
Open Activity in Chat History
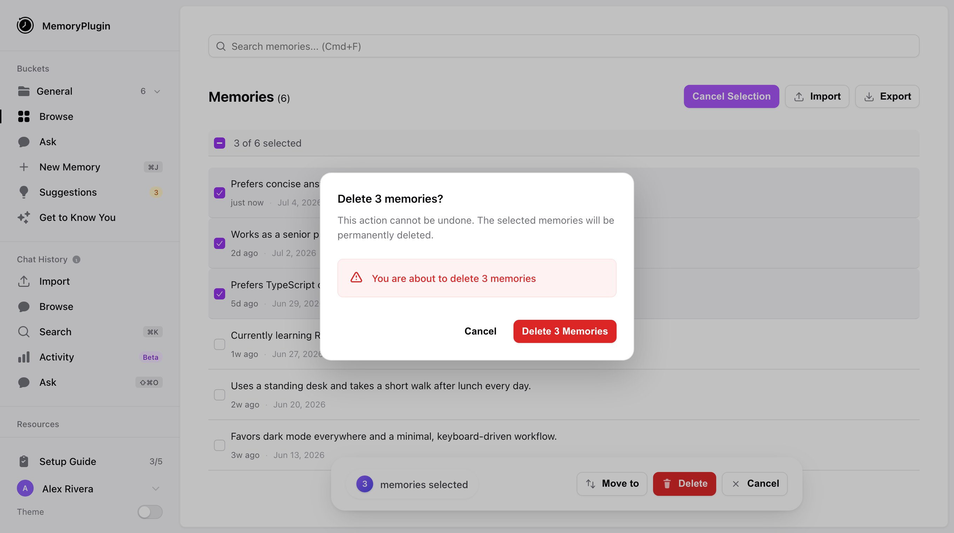click(x=90, y=357)
